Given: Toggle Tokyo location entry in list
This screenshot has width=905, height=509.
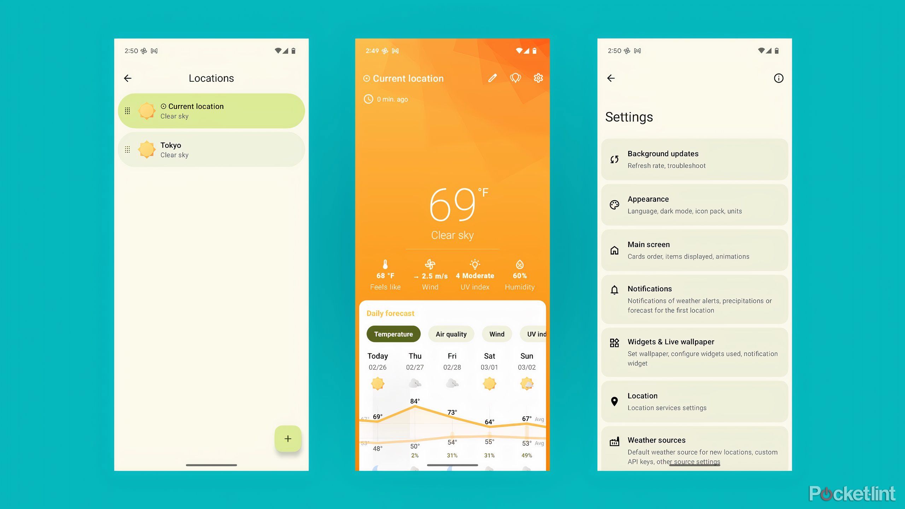Looking at the screenshot, I should [212, 149].
